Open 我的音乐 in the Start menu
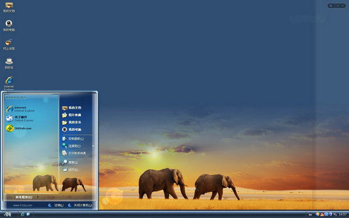This screenshot has width=349, height=218. point(72,122)
